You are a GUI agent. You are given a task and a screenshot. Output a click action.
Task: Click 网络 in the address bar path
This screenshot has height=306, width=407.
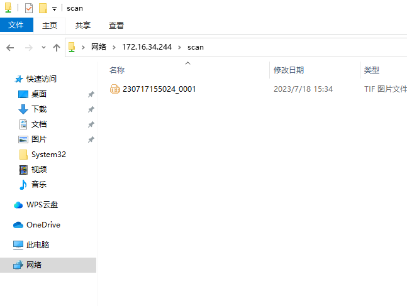(x=99, y=47)
